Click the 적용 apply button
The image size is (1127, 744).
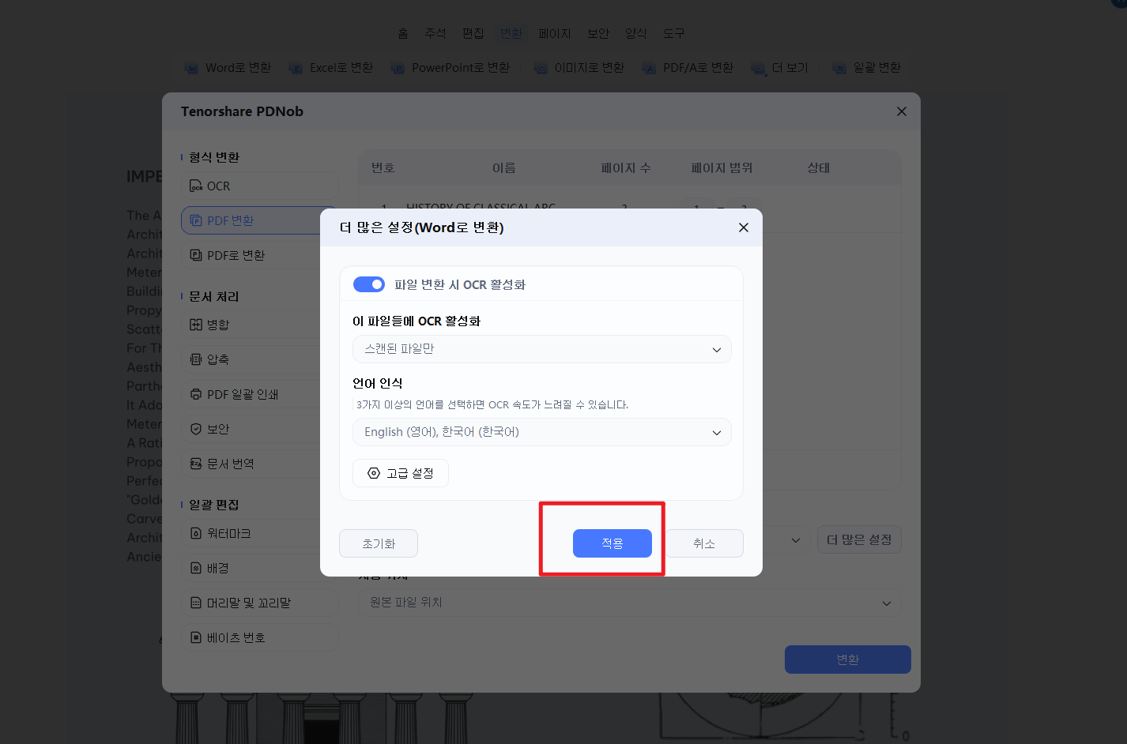[612, 543]
